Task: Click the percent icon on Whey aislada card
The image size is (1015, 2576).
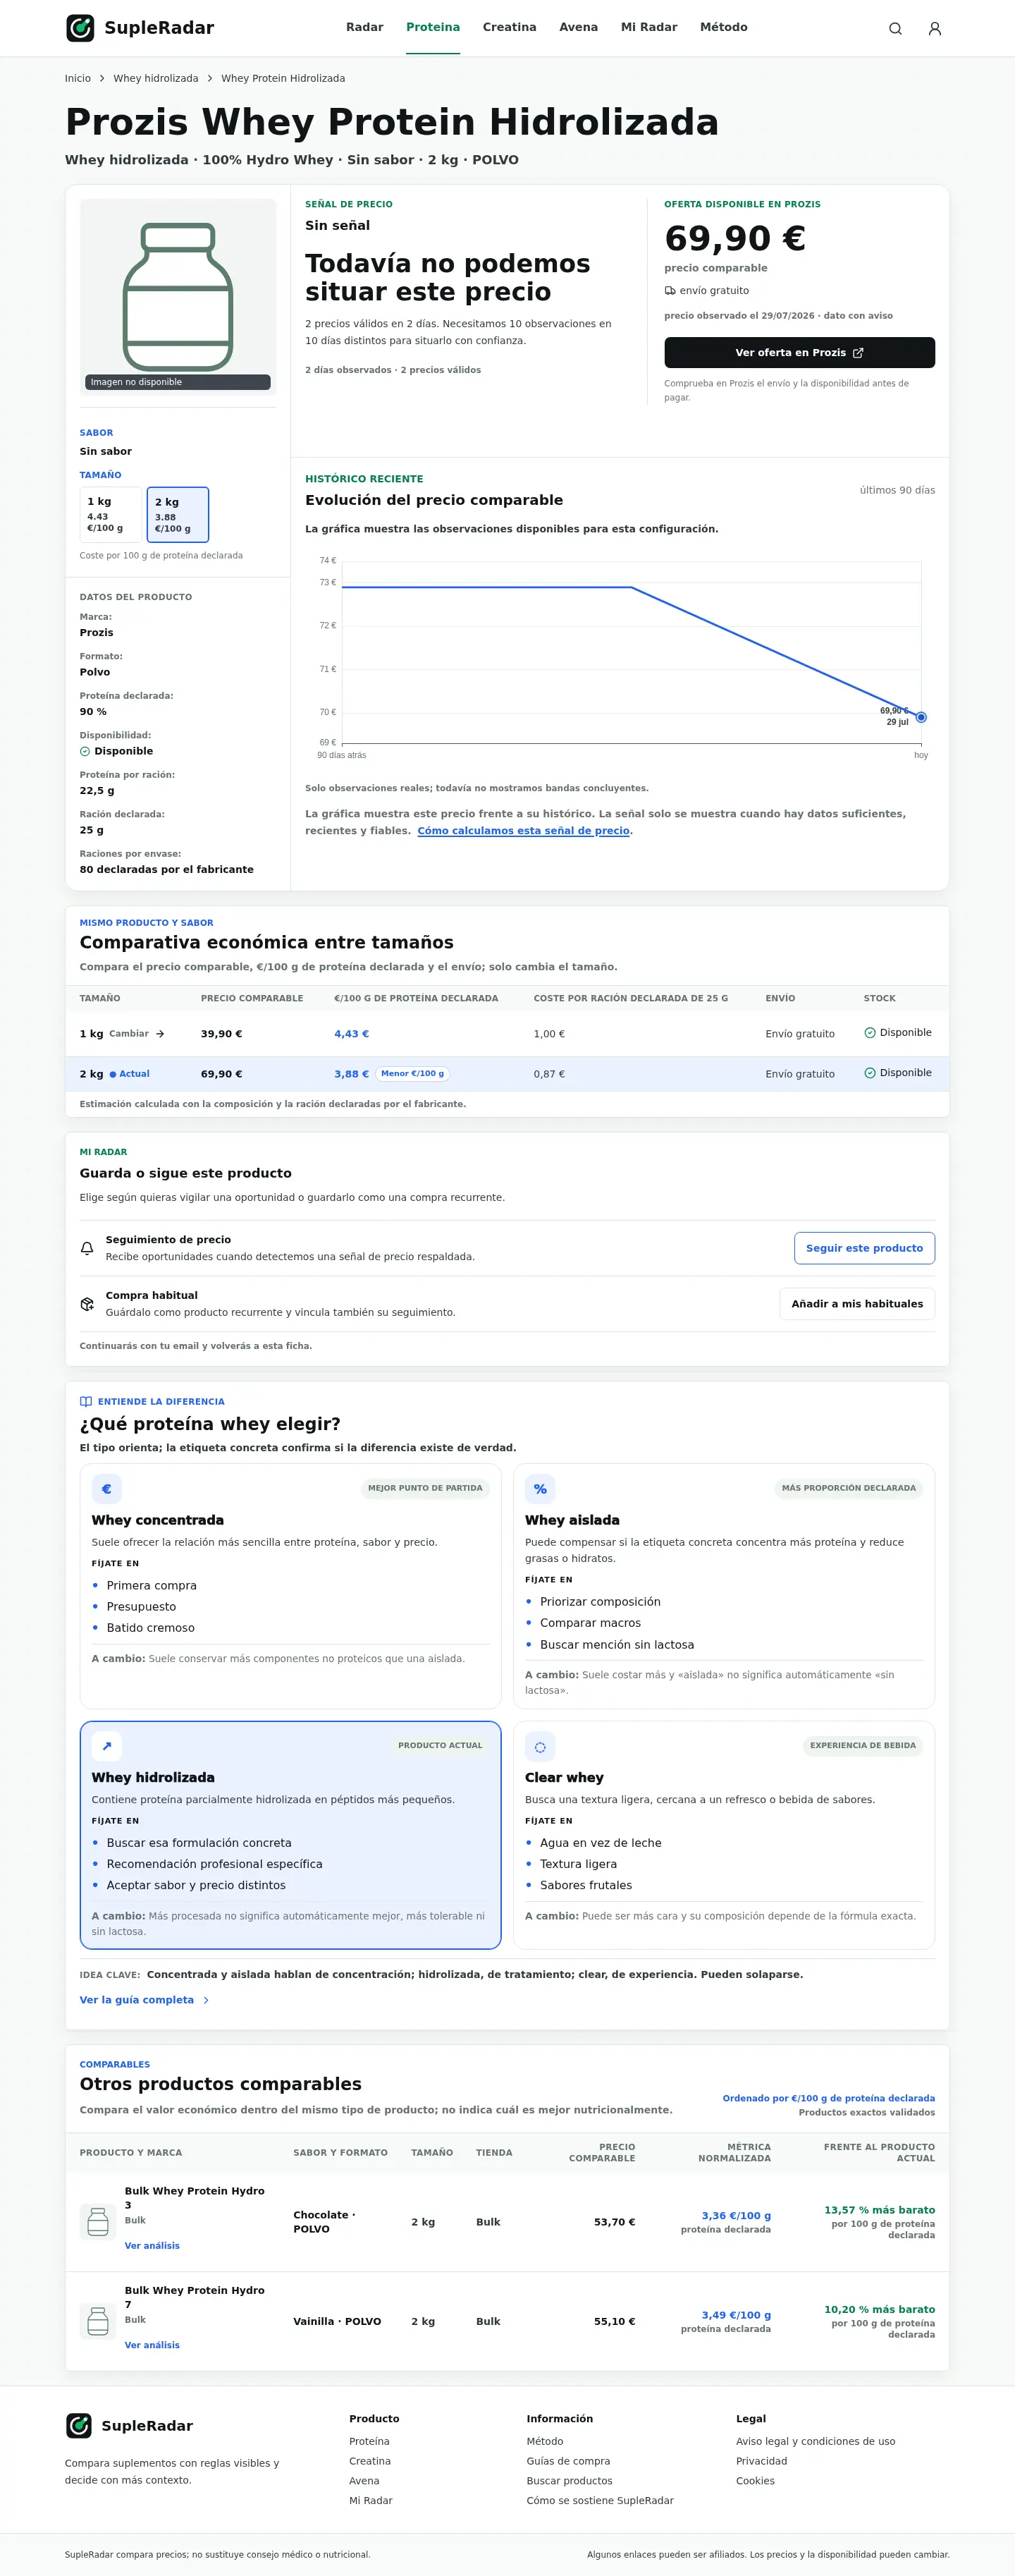Action: click(540, 1489)
